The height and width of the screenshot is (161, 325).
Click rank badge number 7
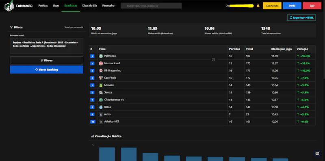[92, 100]
